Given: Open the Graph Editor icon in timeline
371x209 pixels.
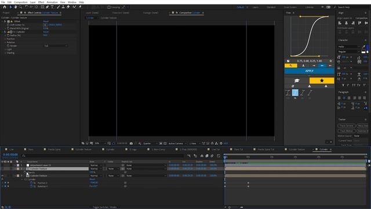Looking at the screenshot, I should 219,156.
